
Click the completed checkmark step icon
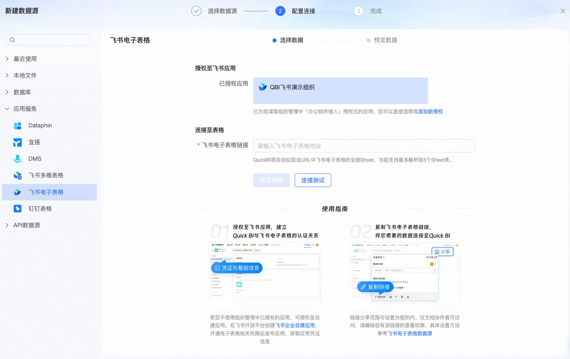point(196,11)
